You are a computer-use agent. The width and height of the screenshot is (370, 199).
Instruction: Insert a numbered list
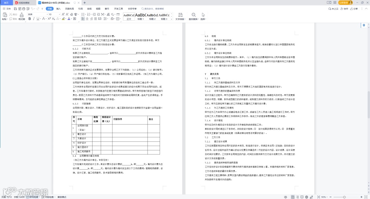pyautogui.click(x=89, y=14)
